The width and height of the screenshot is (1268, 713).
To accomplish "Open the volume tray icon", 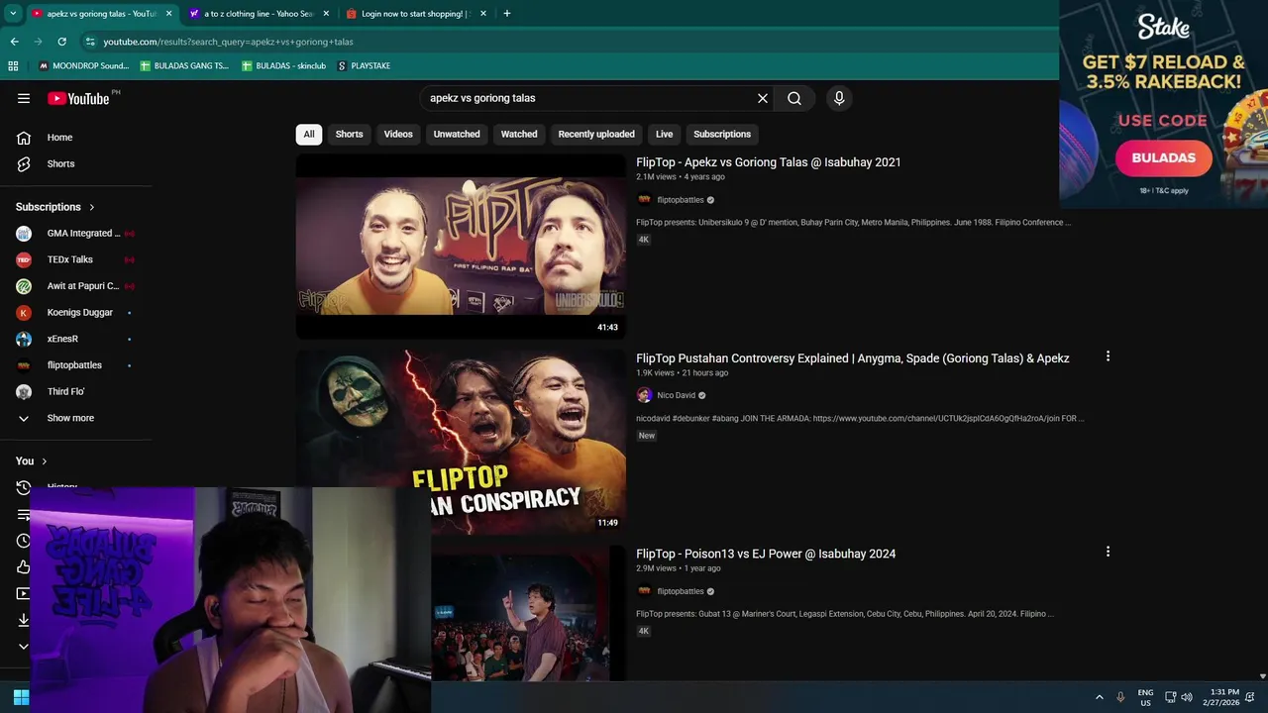I will pyautogui.click(x=1187, y=697).
